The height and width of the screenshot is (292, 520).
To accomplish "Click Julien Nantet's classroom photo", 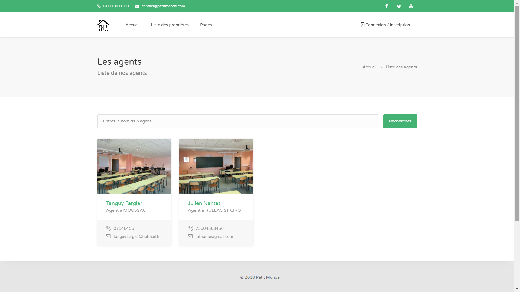I will 216,167.
